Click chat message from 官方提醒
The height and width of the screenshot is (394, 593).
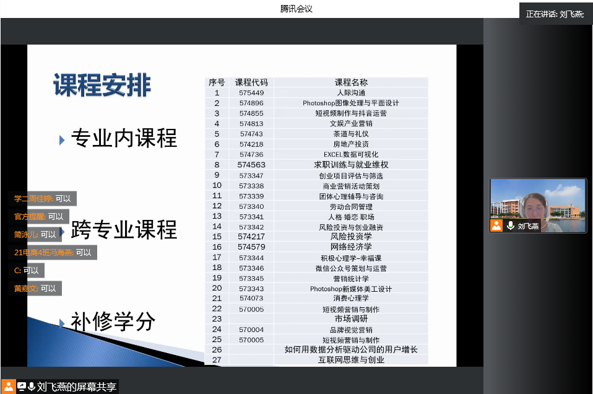[38, 217]
